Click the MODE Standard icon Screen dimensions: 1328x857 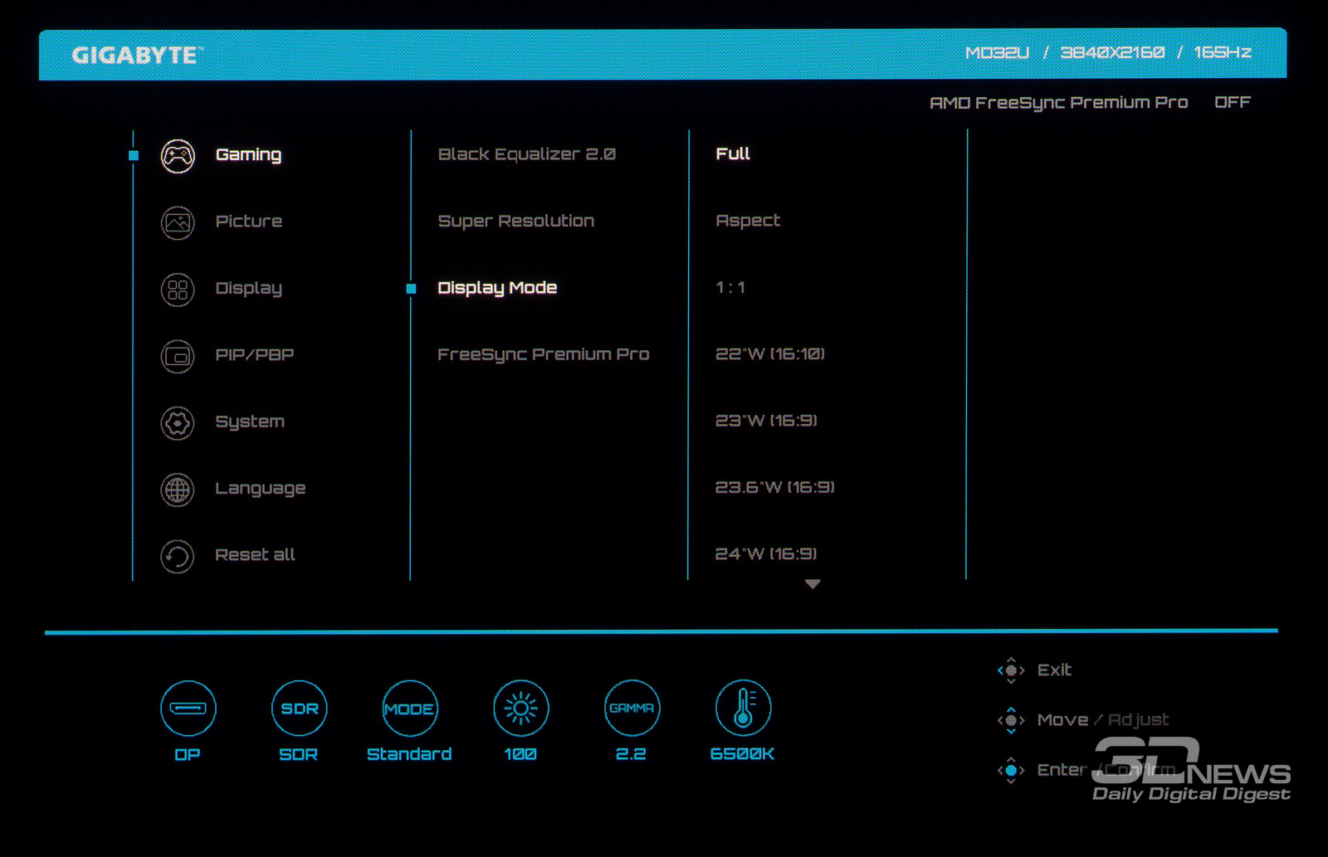(x=410, y=708)
